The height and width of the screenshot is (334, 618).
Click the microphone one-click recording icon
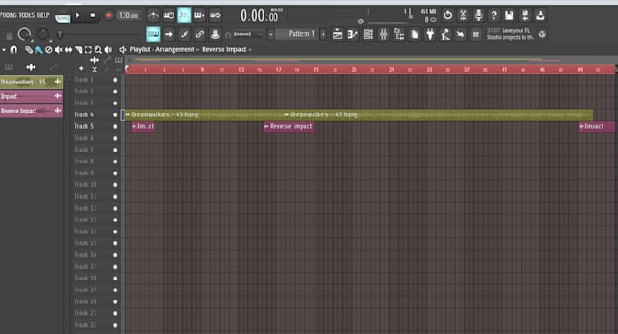478,15
